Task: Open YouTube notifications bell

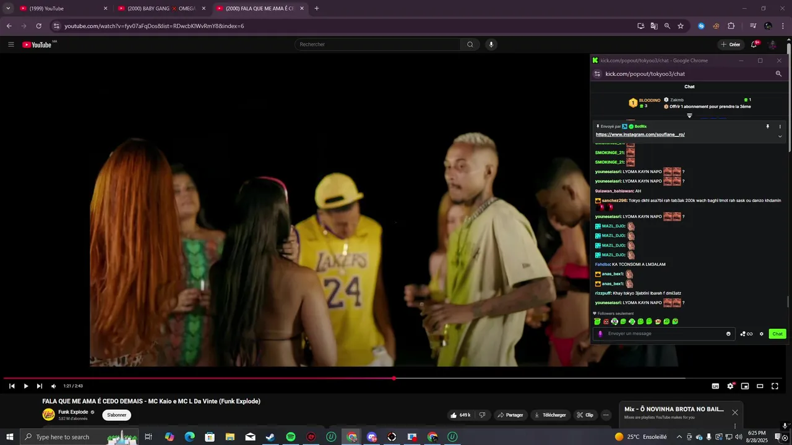Action: pyautogui.click(x=754, y=44)
